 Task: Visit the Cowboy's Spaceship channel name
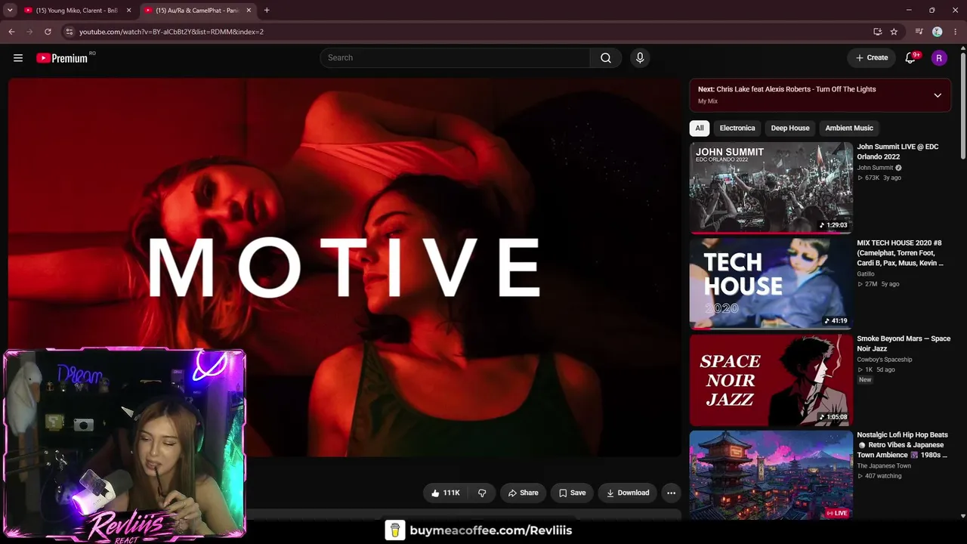pyautogui.click(x=885, y=360)
